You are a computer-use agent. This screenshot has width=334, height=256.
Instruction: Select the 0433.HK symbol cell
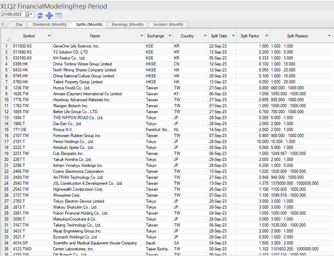point(32,70)
